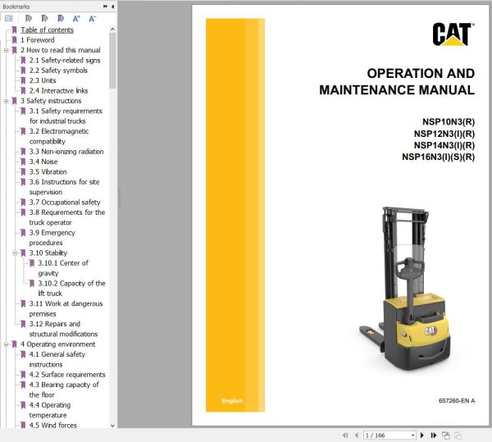Click the bookmarks scrollbar down arrow
This screenshot has height=442, width=492.
click(x=112, y=426)
